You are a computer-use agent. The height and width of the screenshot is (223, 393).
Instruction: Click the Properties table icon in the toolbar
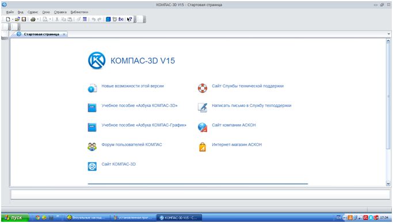pos(85,20)
